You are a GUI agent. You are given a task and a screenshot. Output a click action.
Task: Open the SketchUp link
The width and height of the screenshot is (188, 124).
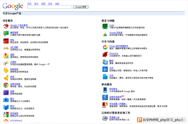click(114, 53)
